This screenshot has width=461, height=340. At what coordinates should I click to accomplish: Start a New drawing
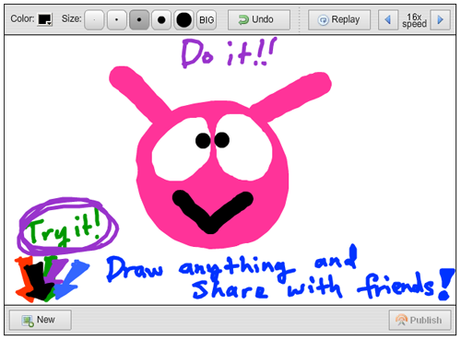pos(41,320)
